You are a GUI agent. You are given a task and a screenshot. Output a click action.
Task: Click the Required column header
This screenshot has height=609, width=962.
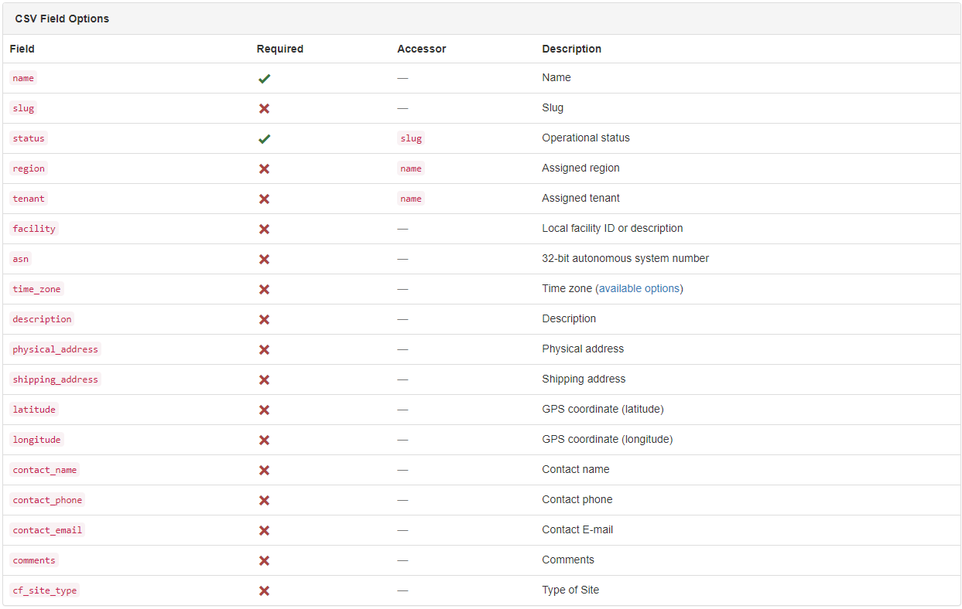(279, 49)
